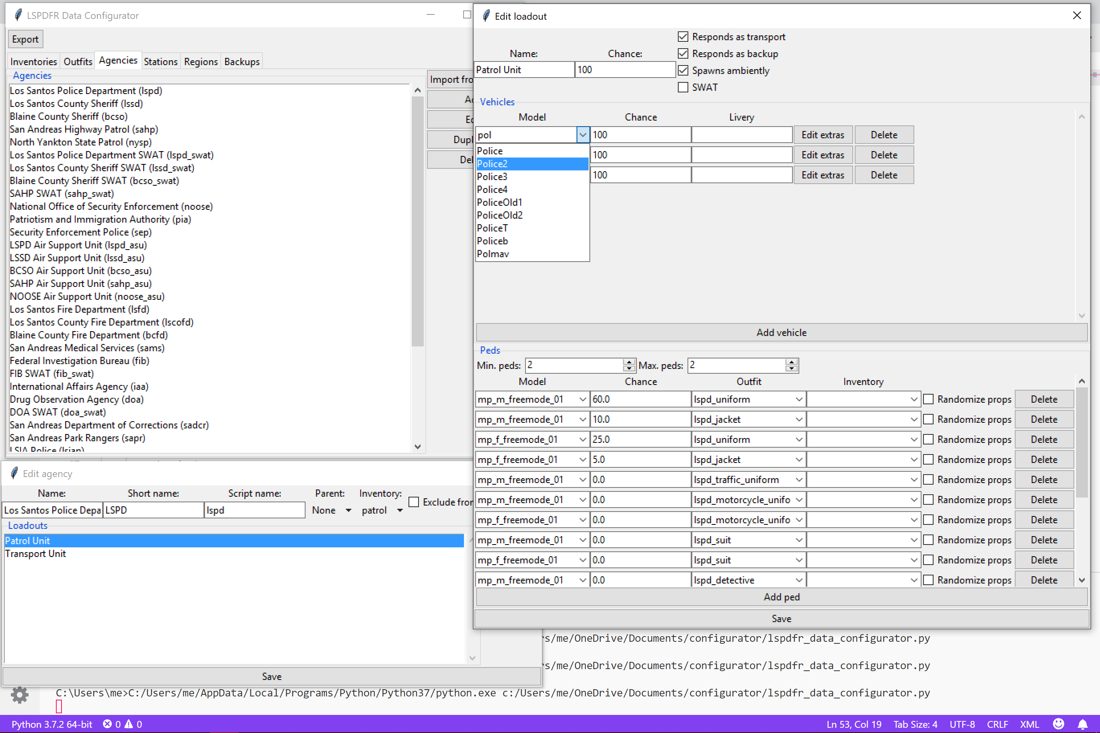Image resolution: width=1100 pixels, height=733 pixels.
Task: Click the Add vehicle button
Action: pos(781,332)
